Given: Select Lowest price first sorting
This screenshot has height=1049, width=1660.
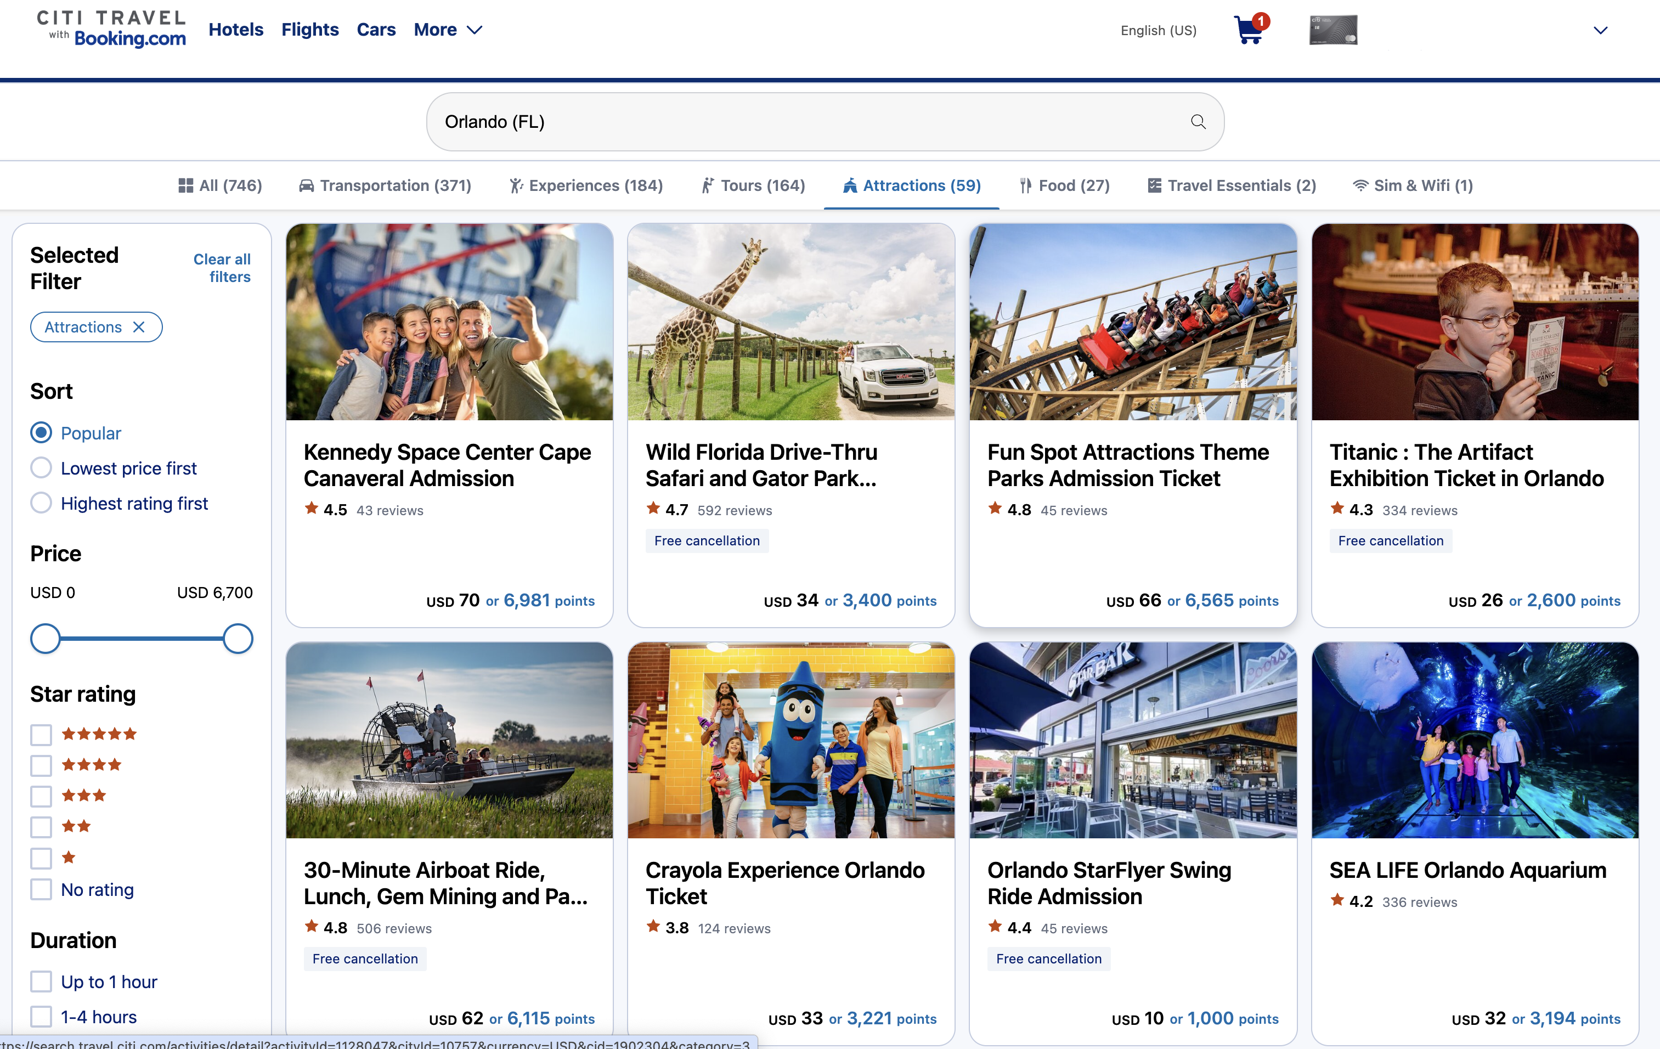Looking at the screenshot, I should [41, 468].
